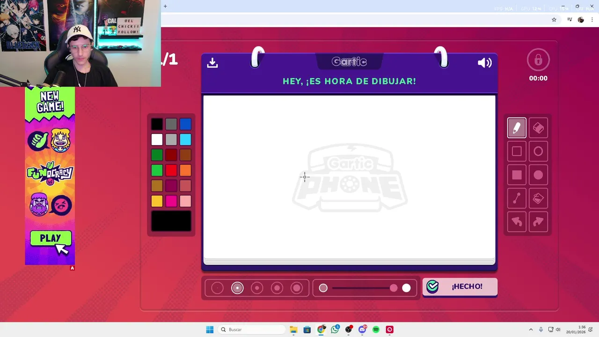Pick the brown color swatch
Image resolution: width=599 pixels, height=337 pixels.
point(185,155)
